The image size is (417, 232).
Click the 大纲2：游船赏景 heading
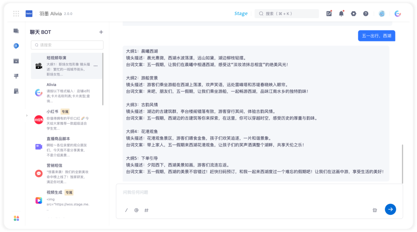click(x=142, y=78)
